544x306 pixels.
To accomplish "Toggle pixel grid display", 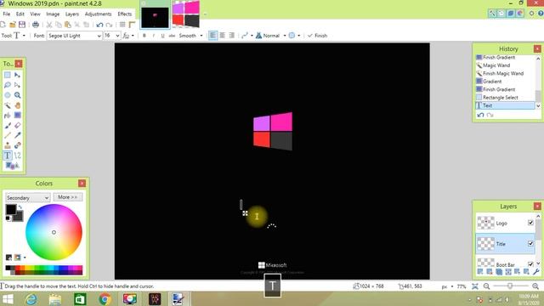I will (x=122, y=25).
